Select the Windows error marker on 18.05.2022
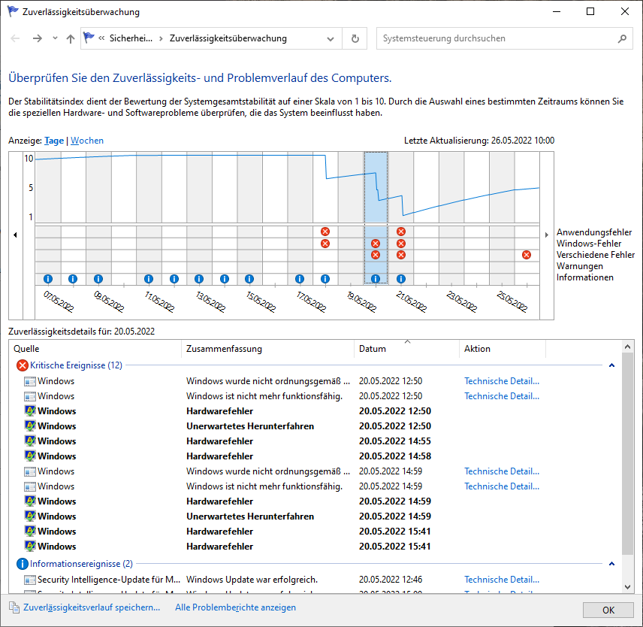 pos(325,244)
